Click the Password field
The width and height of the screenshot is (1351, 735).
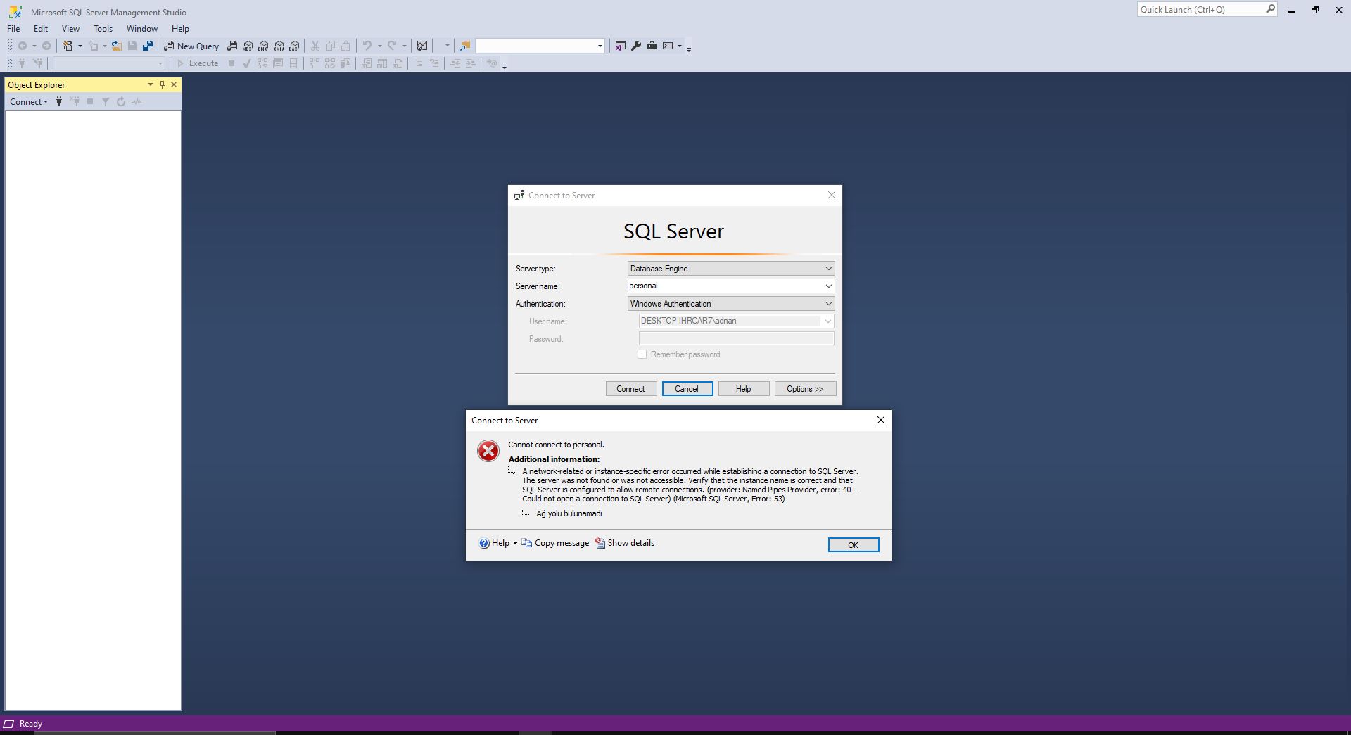[x=737, y=339]
